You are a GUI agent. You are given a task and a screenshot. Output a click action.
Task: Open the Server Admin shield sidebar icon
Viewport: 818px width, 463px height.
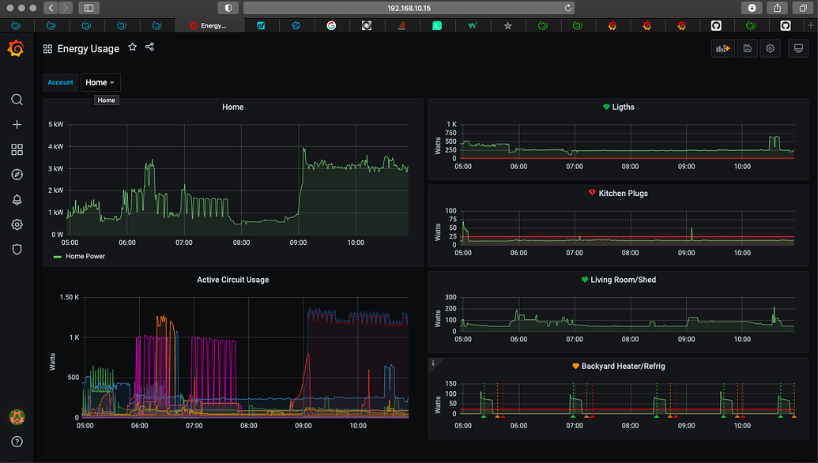(17, 250)
